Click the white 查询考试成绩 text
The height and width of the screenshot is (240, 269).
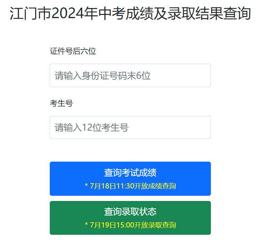point(130,172)
